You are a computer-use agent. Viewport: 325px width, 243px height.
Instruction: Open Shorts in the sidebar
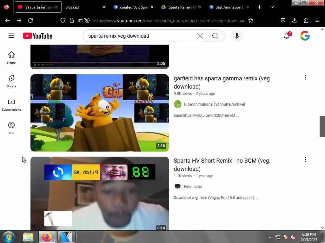[11, 81]
